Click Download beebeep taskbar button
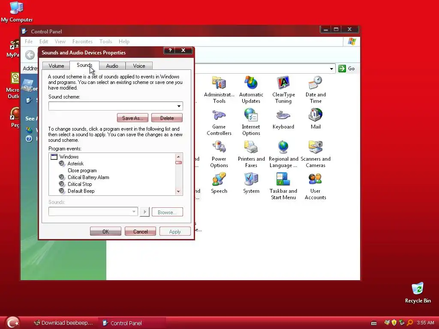The image size is (439, 329). [63, 323]
